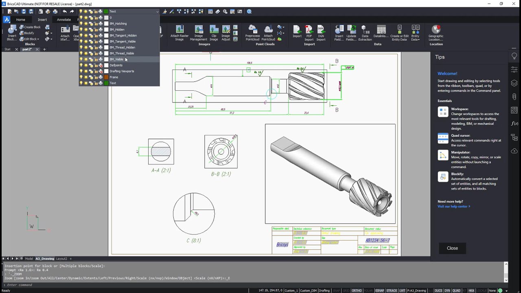521x293 pixels.
Task: Open the Attachments paperclip sidebar icon
Action: tap(514, 97)
